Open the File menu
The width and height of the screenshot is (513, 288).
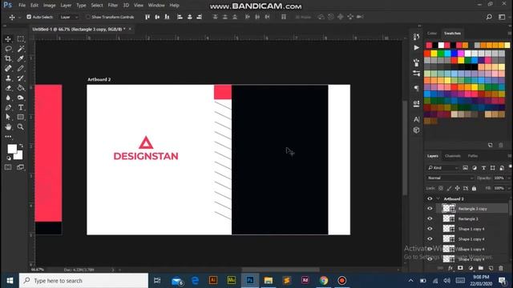(22, 6)
